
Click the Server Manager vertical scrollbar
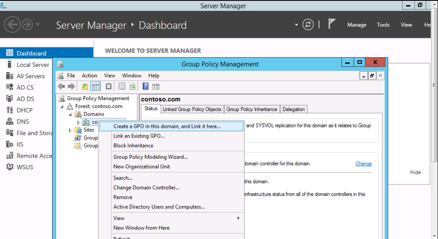pyautogui.click(x=434, y=85)
